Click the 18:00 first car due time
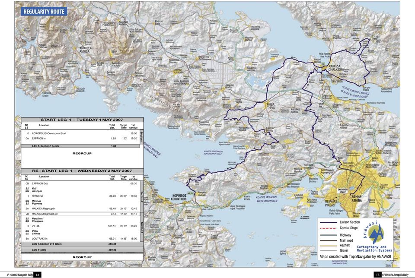Screen dimensions: 415x278 coord(134,239)
